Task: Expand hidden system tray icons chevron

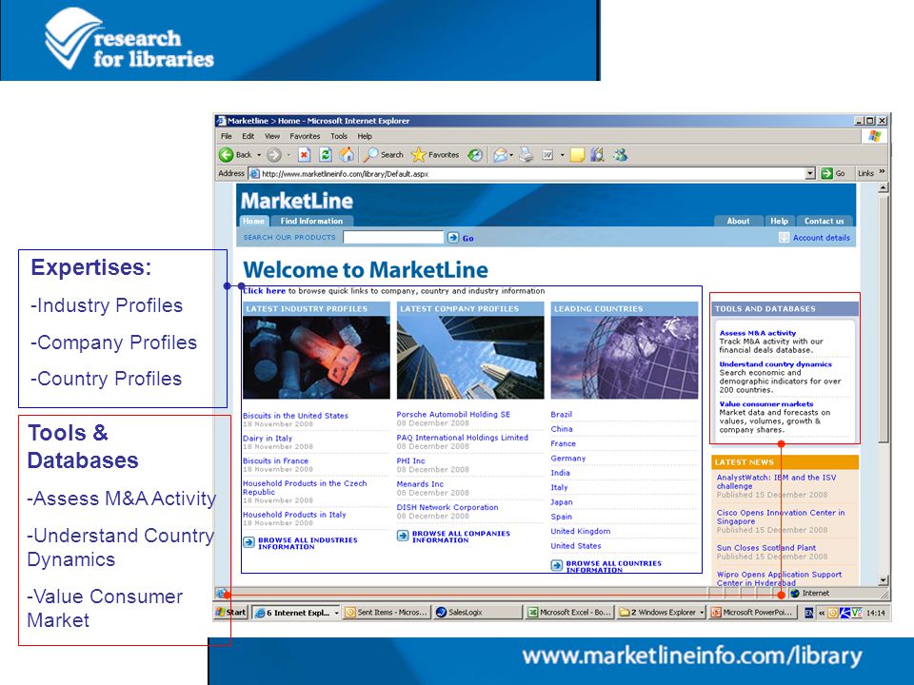Action: point(822,613)
